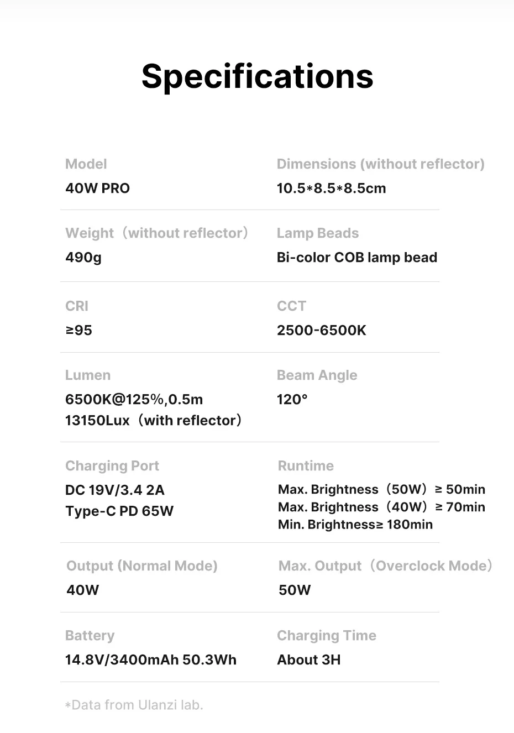Click the Charging Port label
This screenshot has height=733, width=514.
[112, 466]
